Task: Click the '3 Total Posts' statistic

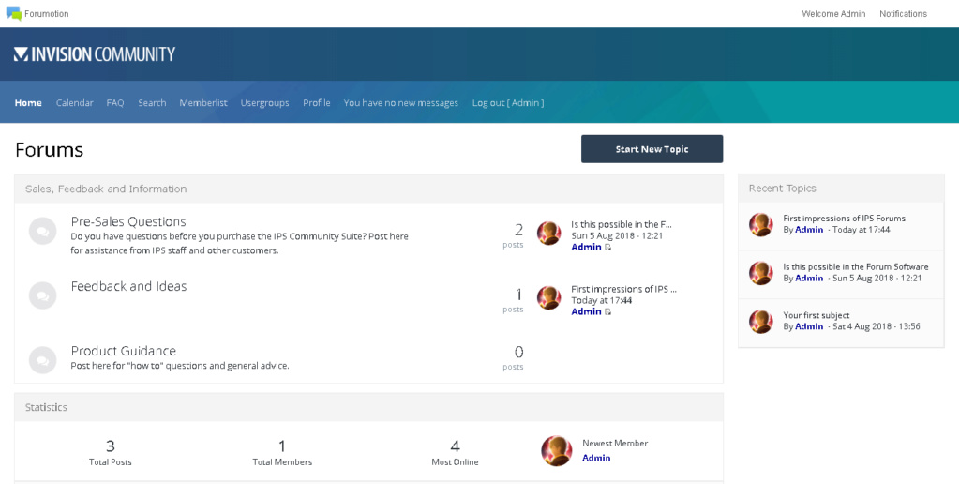Action: pos(110,452)
